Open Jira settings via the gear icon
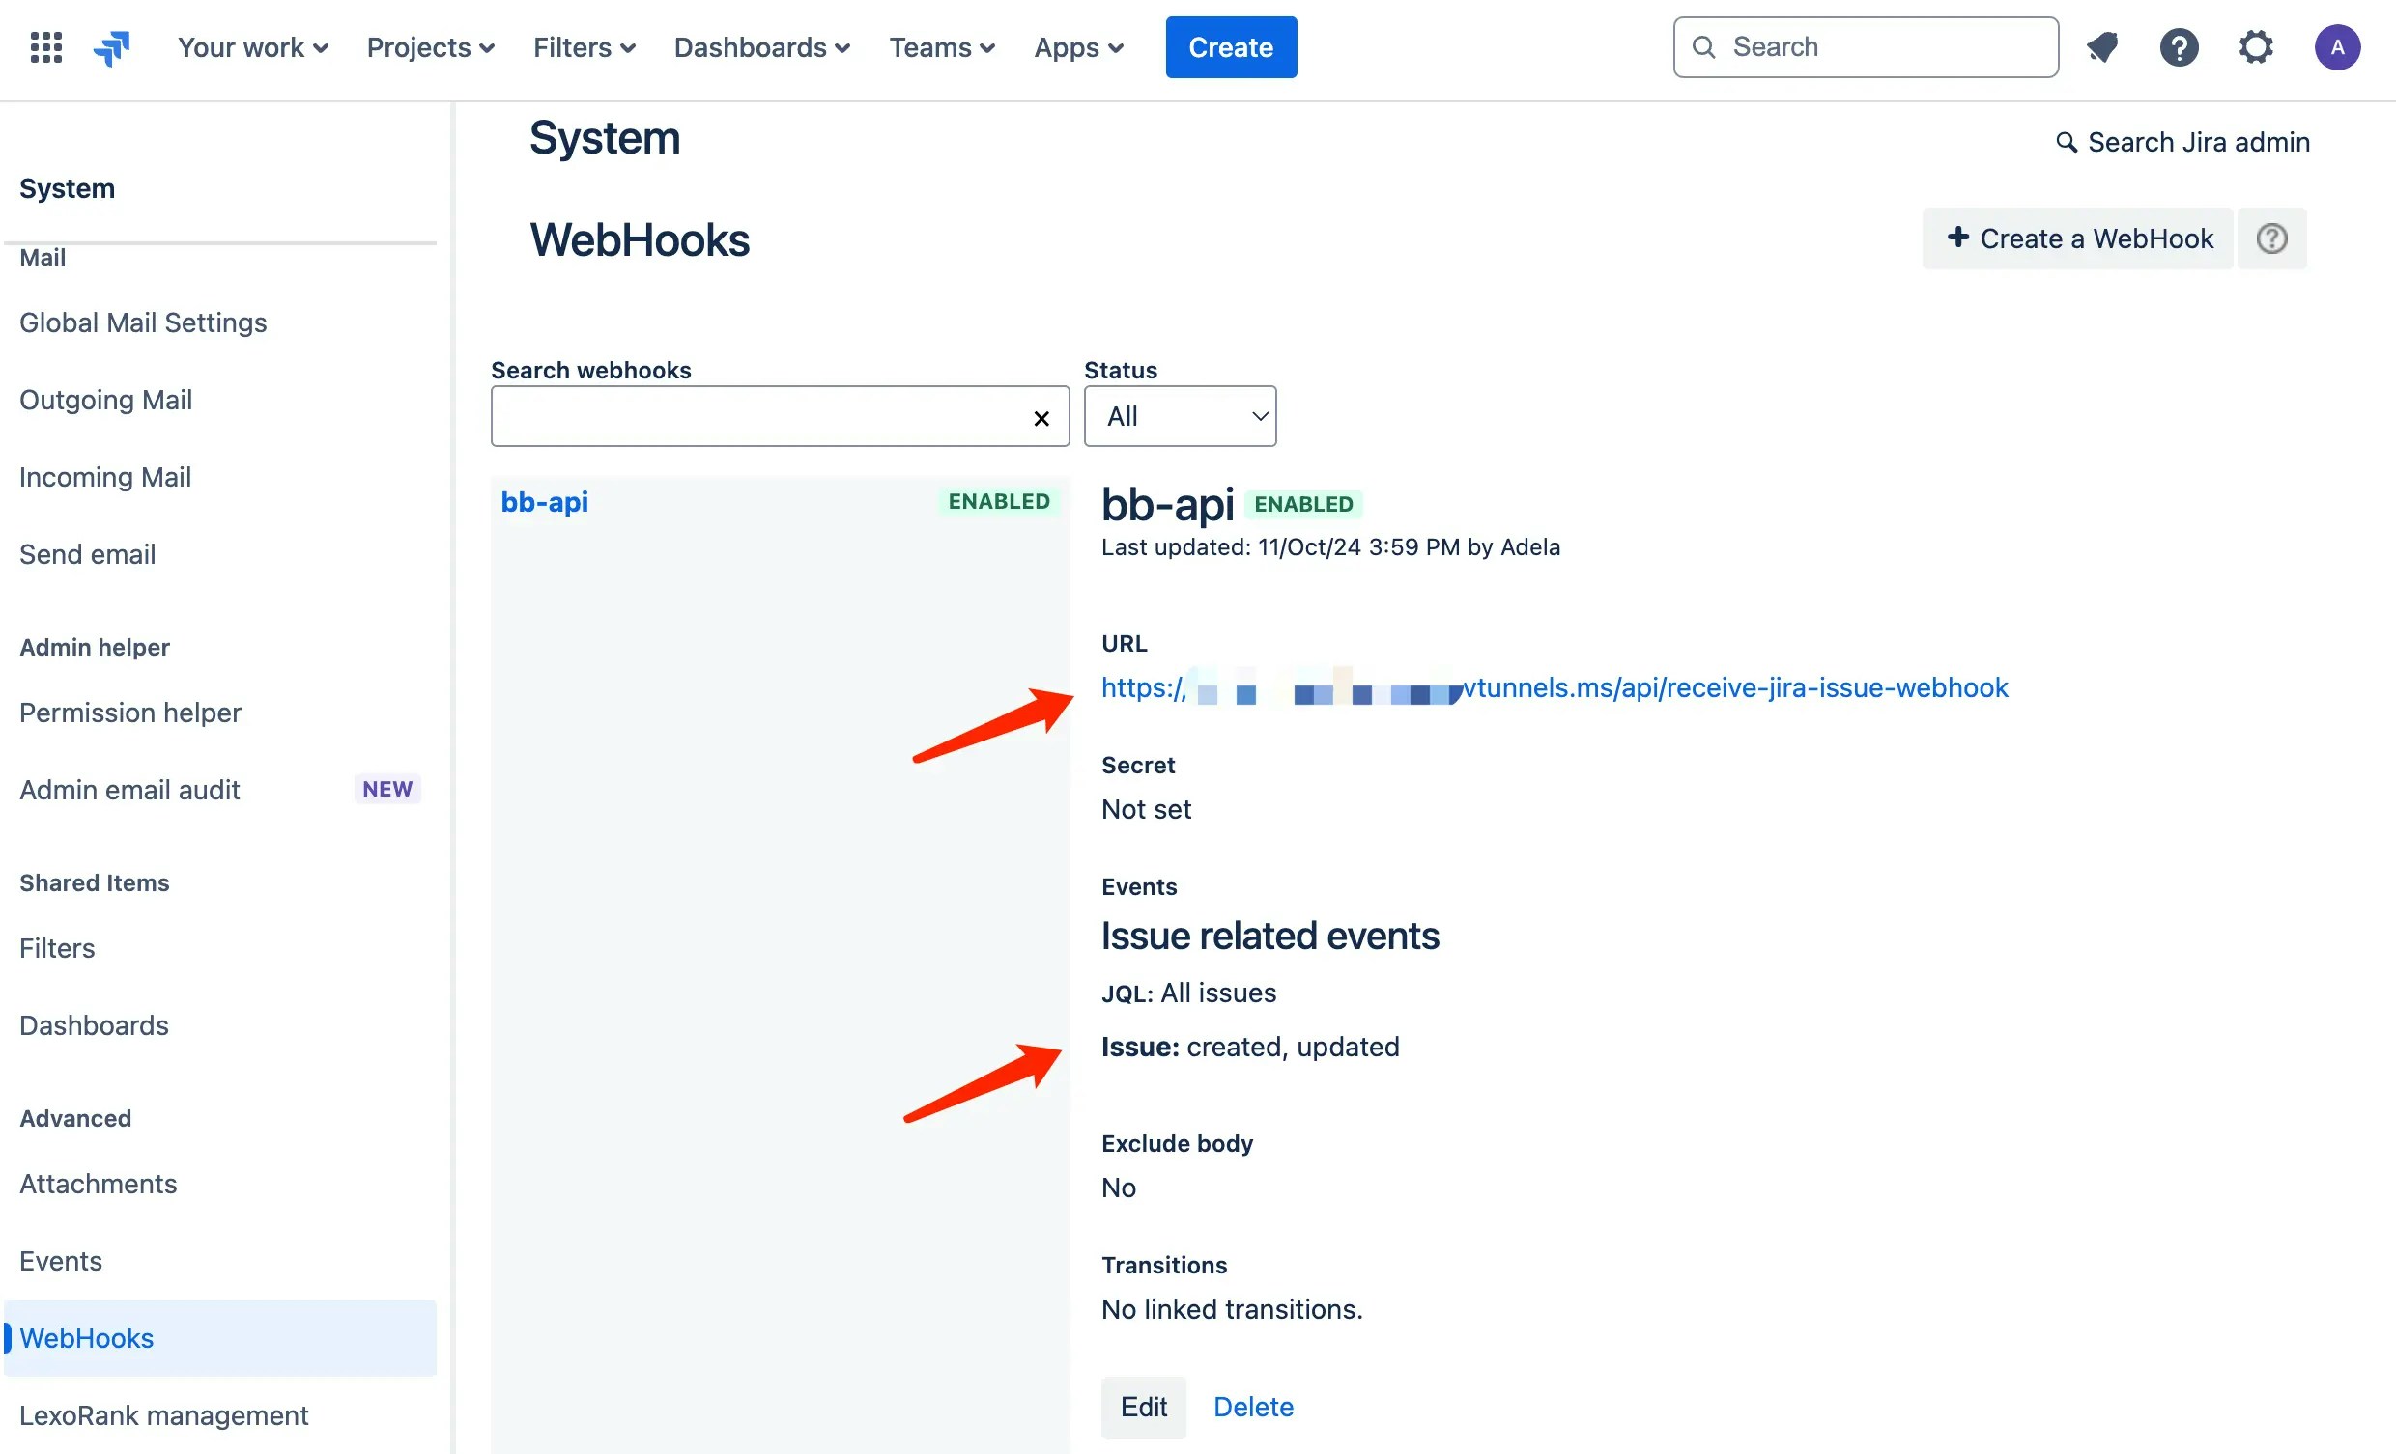 click(x=2256, y=46)
